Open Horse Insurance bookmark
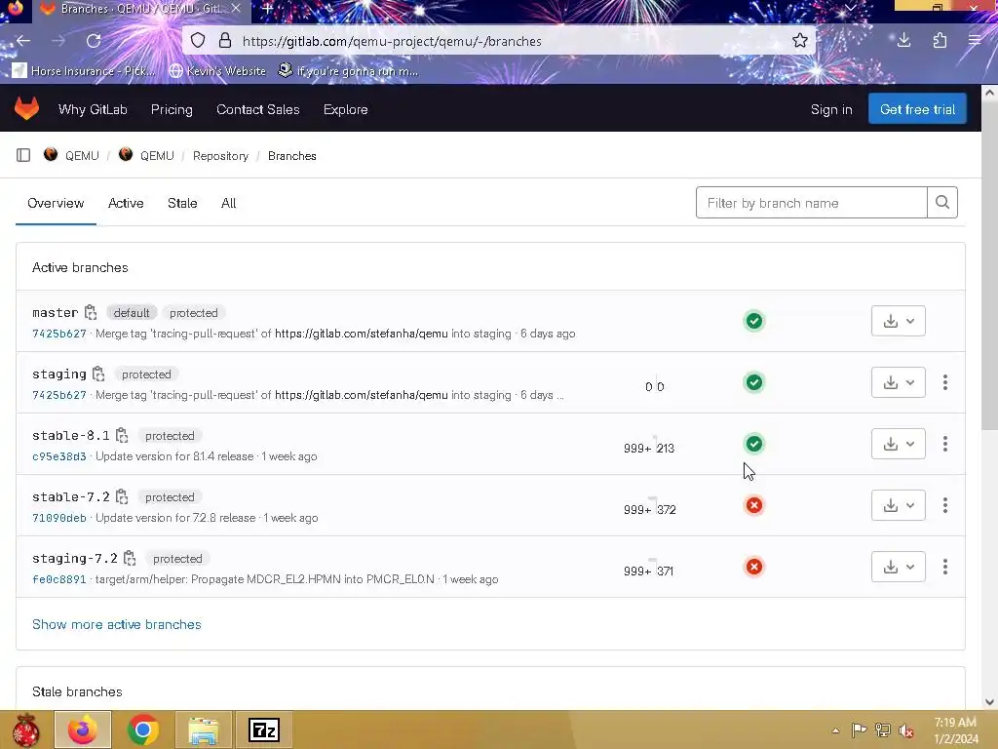 point(84,70)
